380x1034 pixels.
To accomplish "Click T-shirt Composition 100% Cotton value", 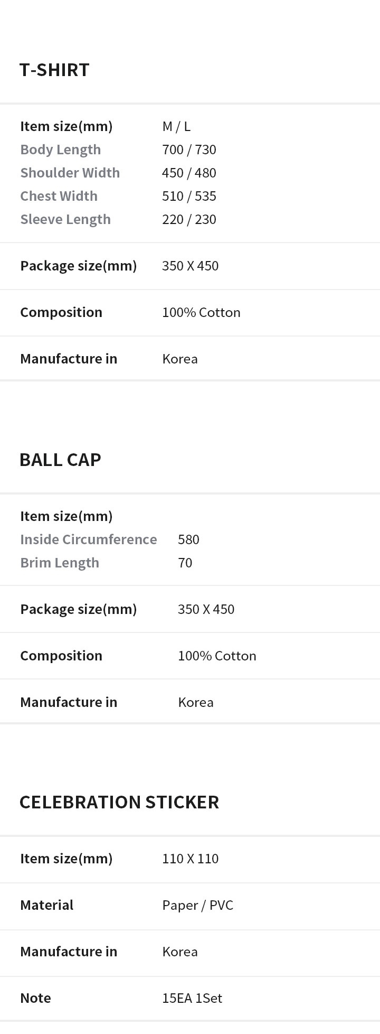I will (201, 312).
